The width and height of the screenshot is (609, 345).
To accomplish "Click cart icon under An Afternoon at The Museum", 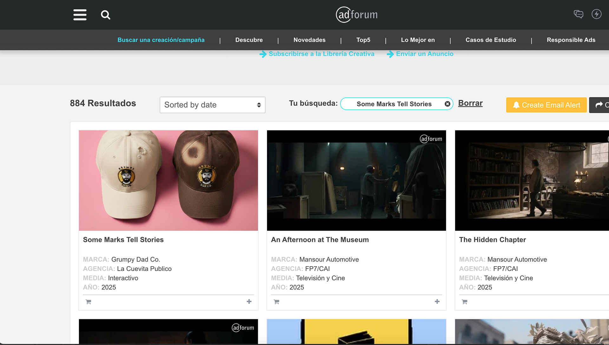I will tap(277, 302).
